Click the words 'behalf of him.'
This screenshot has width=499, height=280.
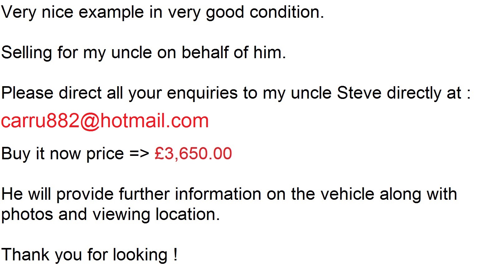(234, 52)
